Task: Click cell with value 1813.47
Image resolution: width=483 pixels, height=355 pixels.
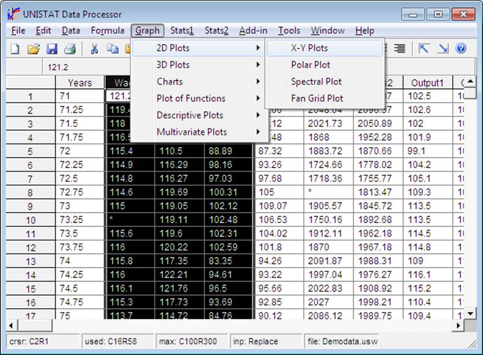Action: pos(378,192)
